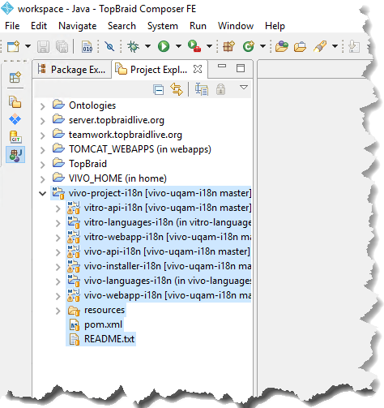
Task: Expand the TOMCAT_WEBAPPS project
Action: (42, 150)
